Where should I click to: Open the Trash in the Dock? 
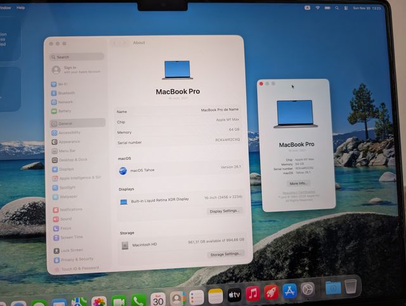pos(351,286)
